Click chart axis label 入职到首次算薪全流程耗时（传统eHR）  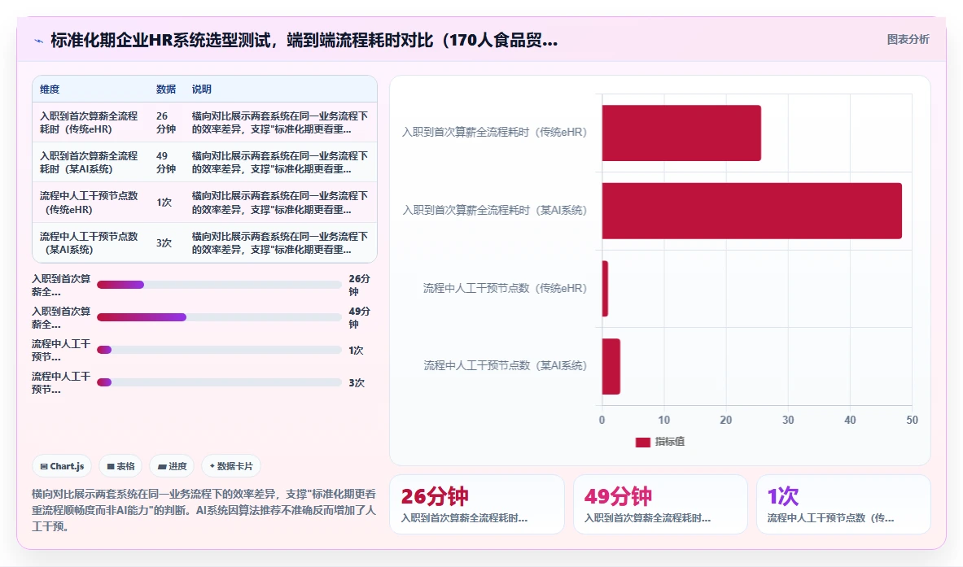[494, 132]
